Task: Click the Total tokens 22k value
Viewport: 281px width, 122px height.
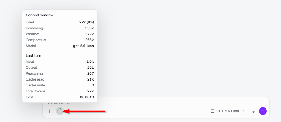Action: click(91, 91)
